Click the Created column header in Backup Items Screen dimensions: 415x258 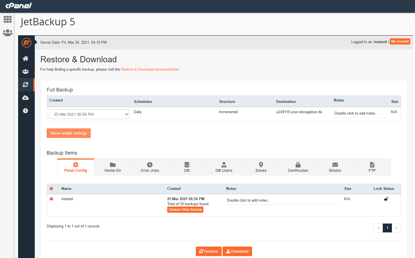174,189
